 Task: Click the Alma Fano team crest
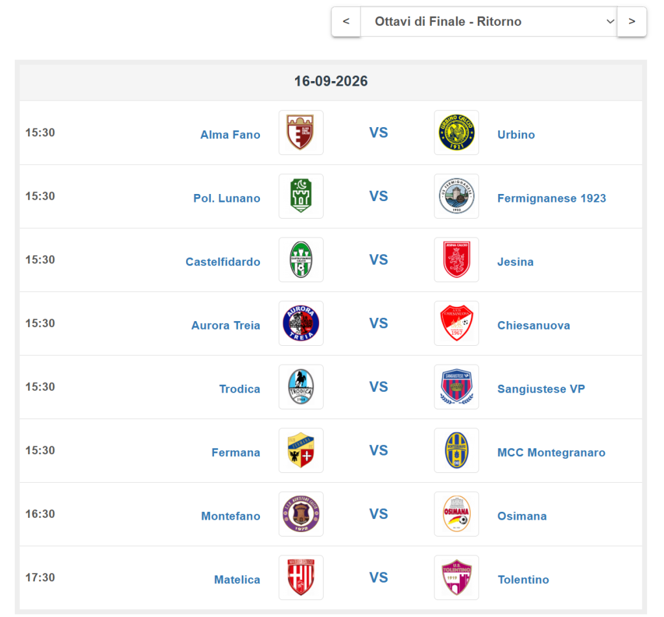[301, 132]
